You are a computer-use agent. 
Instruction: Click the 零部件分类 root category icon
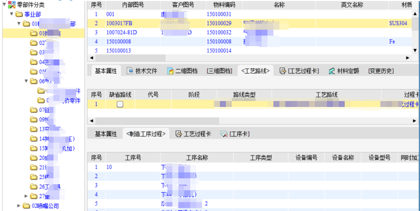pyautogui.click(x=12, y=4)
